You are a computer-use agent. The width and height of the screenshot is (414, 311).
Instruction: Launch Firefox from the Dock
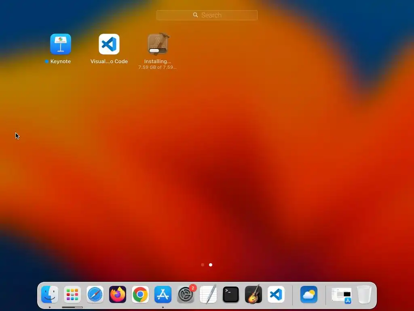118,294
